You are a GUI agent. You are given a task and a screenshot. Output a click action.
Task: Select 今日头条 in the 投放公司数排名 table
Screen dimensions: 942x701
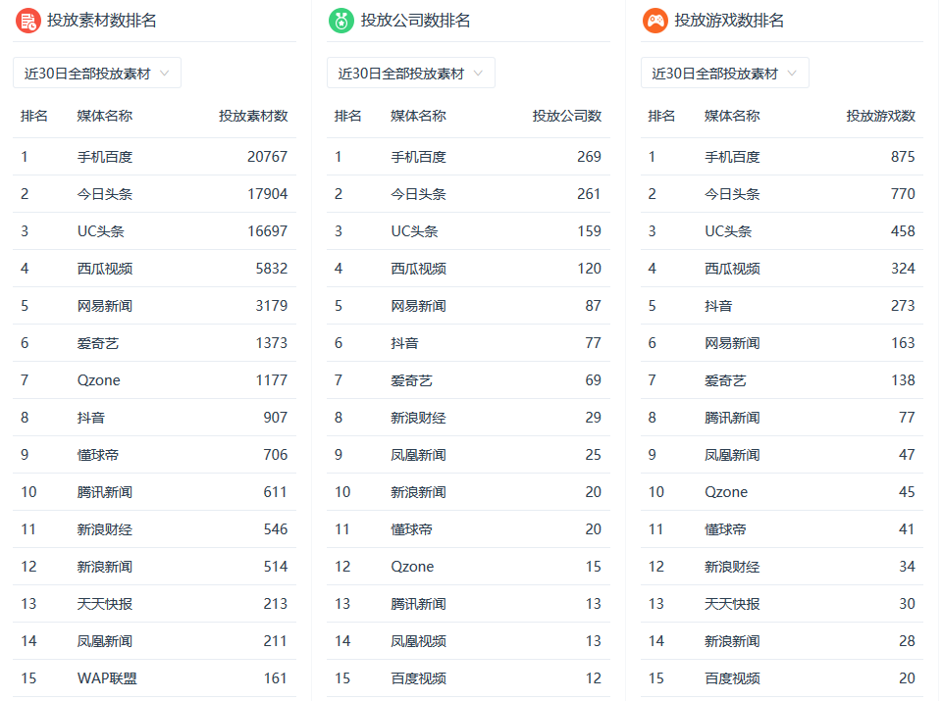(418, 194)
